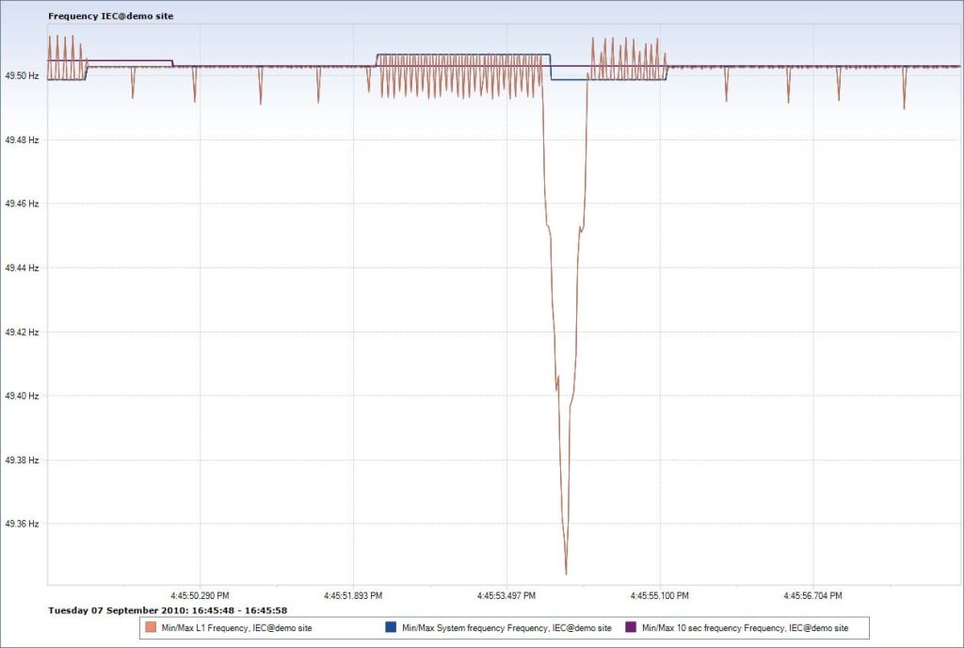Select the Min/Max System frequency legend label

(506, 627)
